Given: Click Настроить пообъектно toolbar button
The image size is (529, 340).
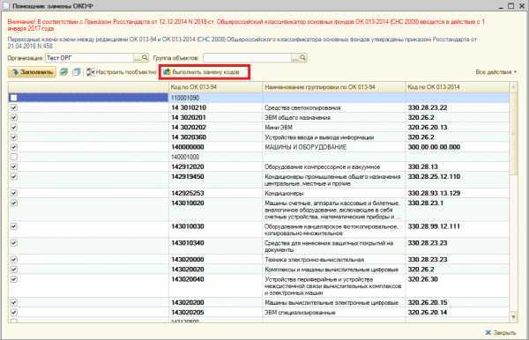Looking at the screenshot, I should (122, 71).
